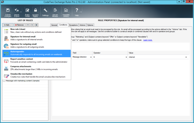The image size is (194, 123).
Task: Select Message with marketing content (Sample) rule
Action: [23, 81]
